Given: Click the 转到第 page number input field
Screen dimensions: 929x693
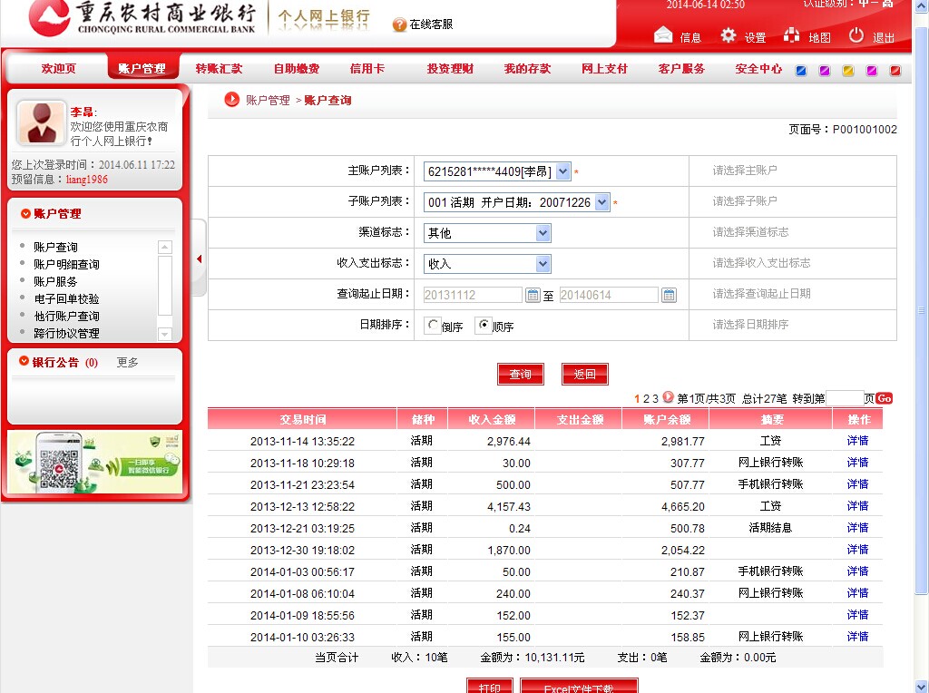Looking at the screenshot, I should click(x=844, y=398).
